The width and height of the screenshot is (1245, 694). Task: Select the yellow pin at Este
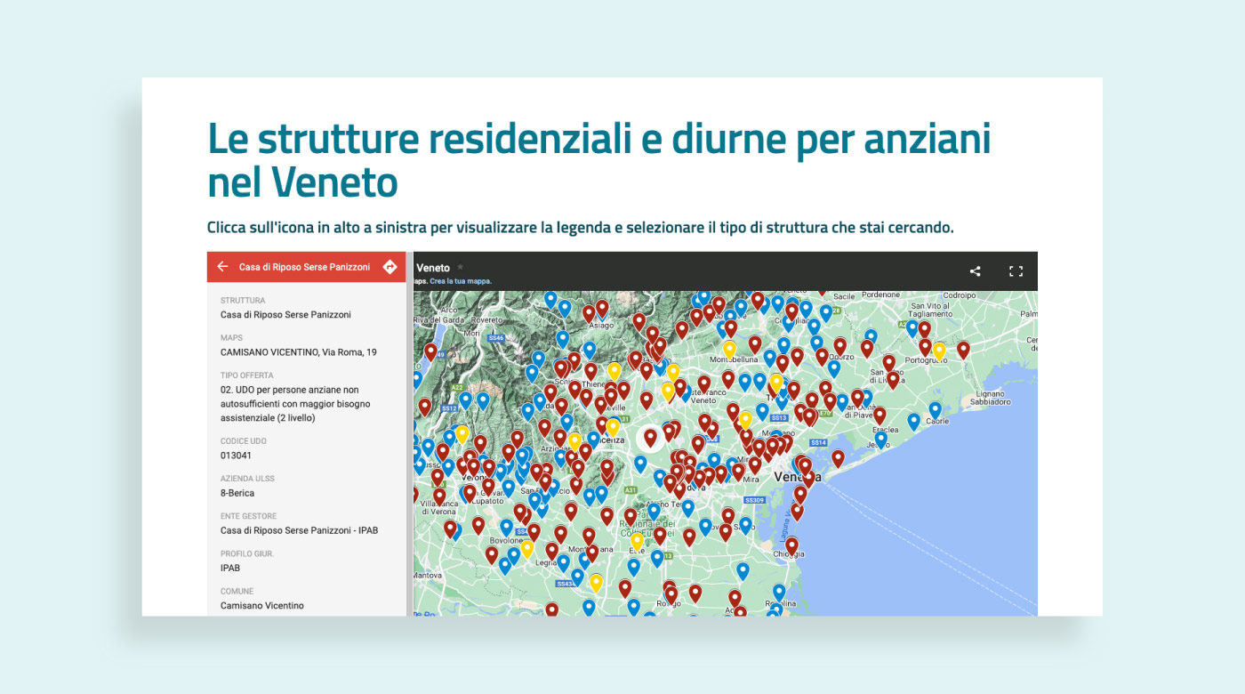[637, 541]
